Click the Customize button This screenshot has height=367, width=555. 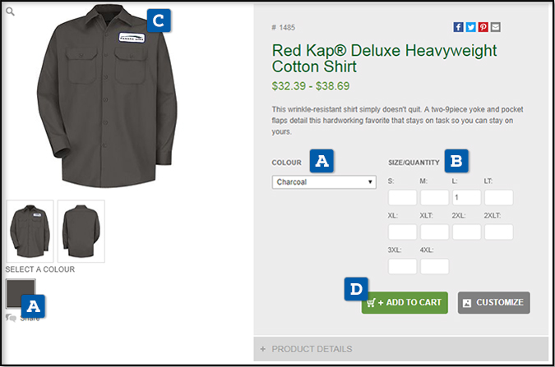(x=493, y=302)
